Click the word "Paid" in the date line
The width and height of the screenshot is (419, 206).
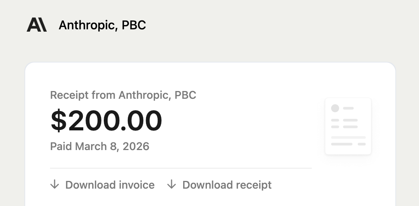point(61,147)
